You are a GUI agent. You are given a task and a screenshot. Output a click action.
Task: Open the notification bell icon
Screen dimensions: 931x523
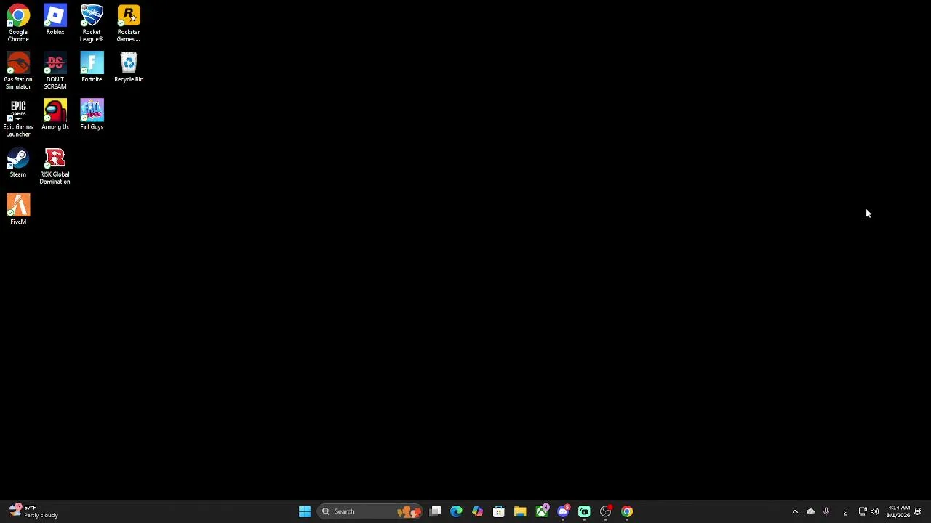click(918, 511)
